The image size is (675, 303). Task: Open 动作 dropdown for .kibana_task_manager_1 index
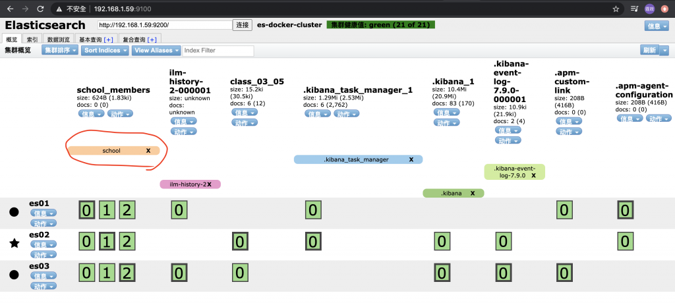coord(347,113)
